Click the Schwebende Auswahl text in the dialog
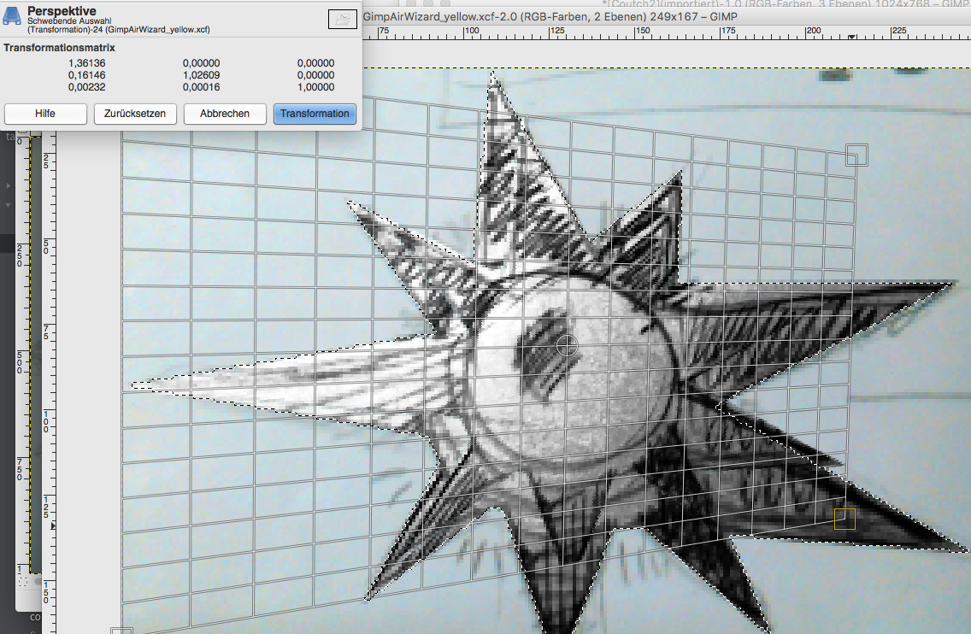Viewport: 971px width, 634px height. coord(69,21)
